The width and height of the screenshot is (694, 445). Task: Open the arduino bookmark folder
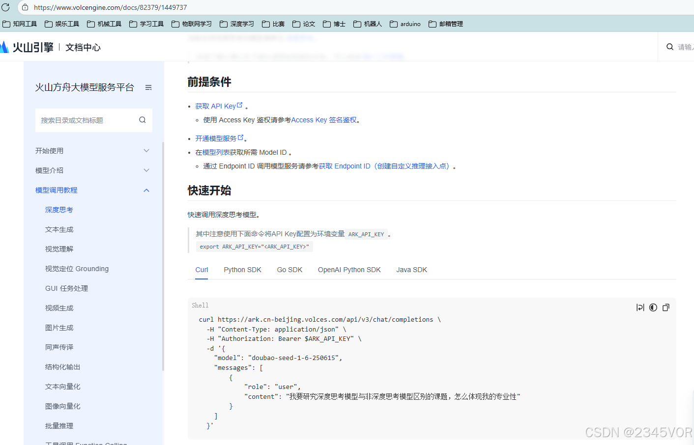coord(405,24)
